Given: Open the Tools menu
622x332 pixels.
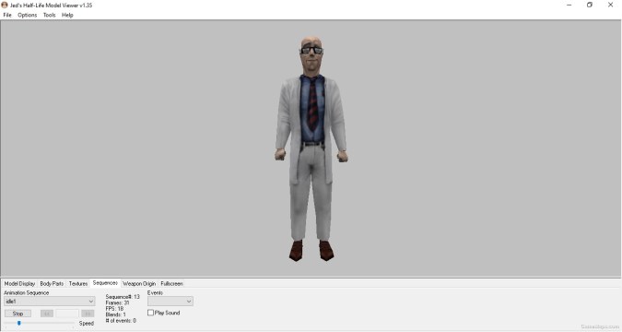Looking at the screenshot, I should click(x=49, y=15).
